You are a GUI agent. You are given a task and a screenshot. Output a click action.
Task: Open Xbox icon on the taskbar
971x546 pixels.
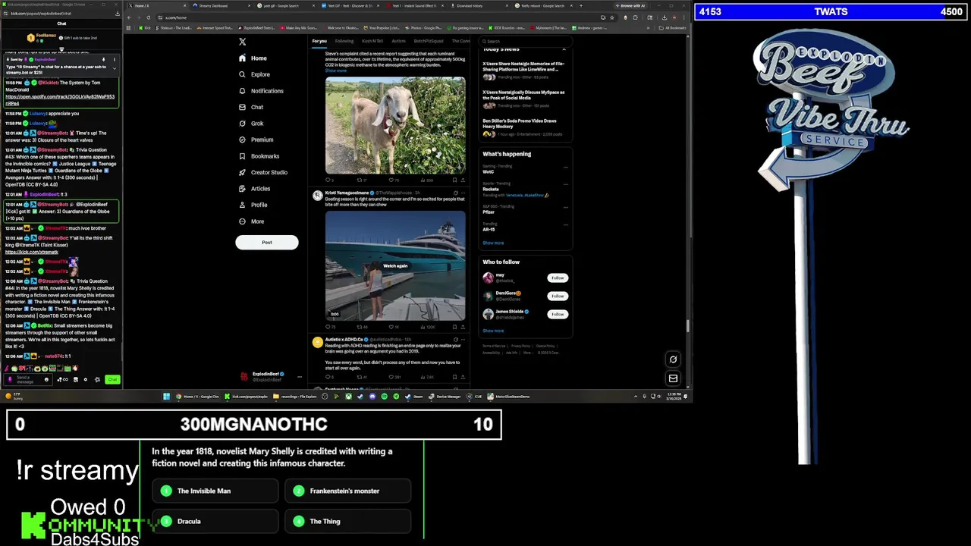click(x=348, y=396)
